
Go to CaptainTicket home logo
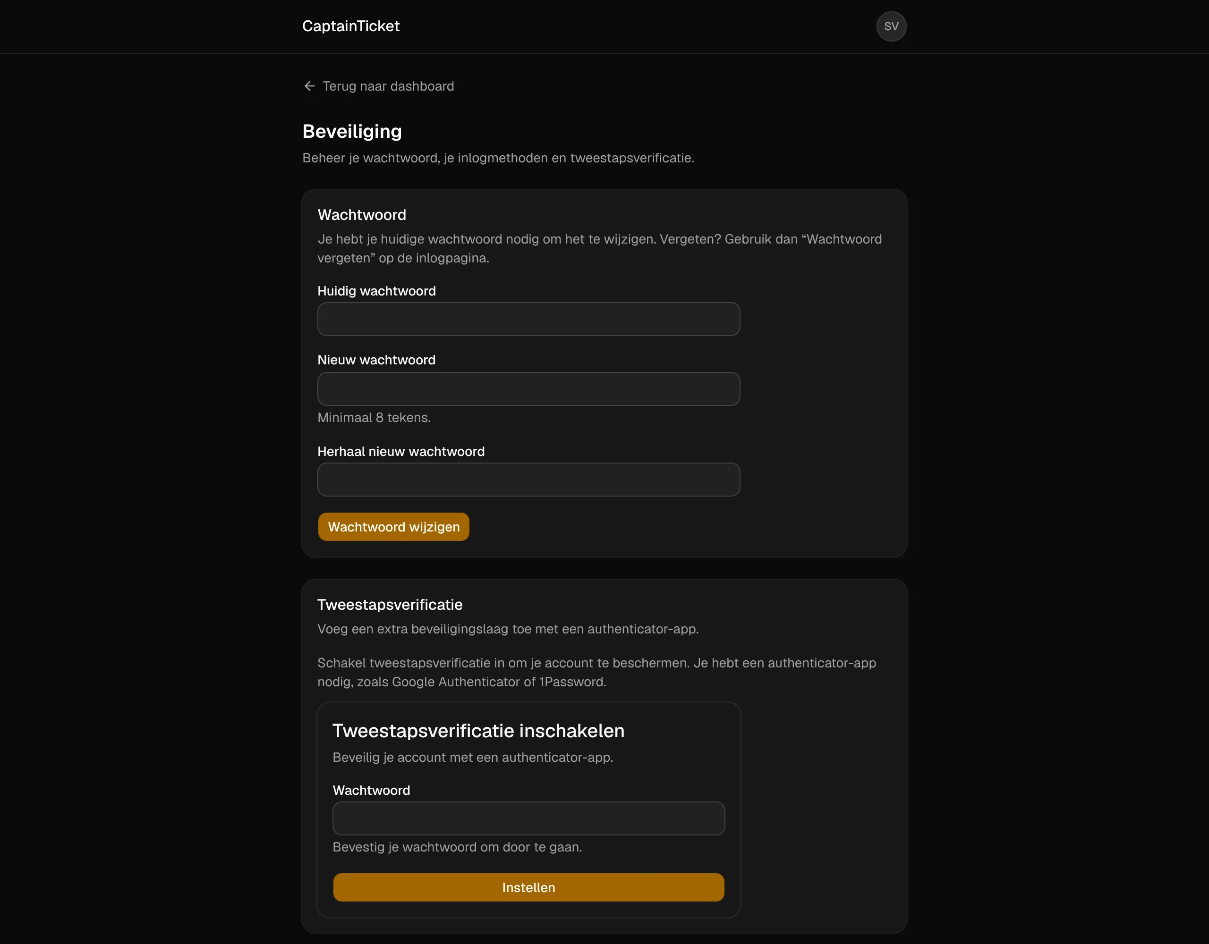tap(350, 26)
